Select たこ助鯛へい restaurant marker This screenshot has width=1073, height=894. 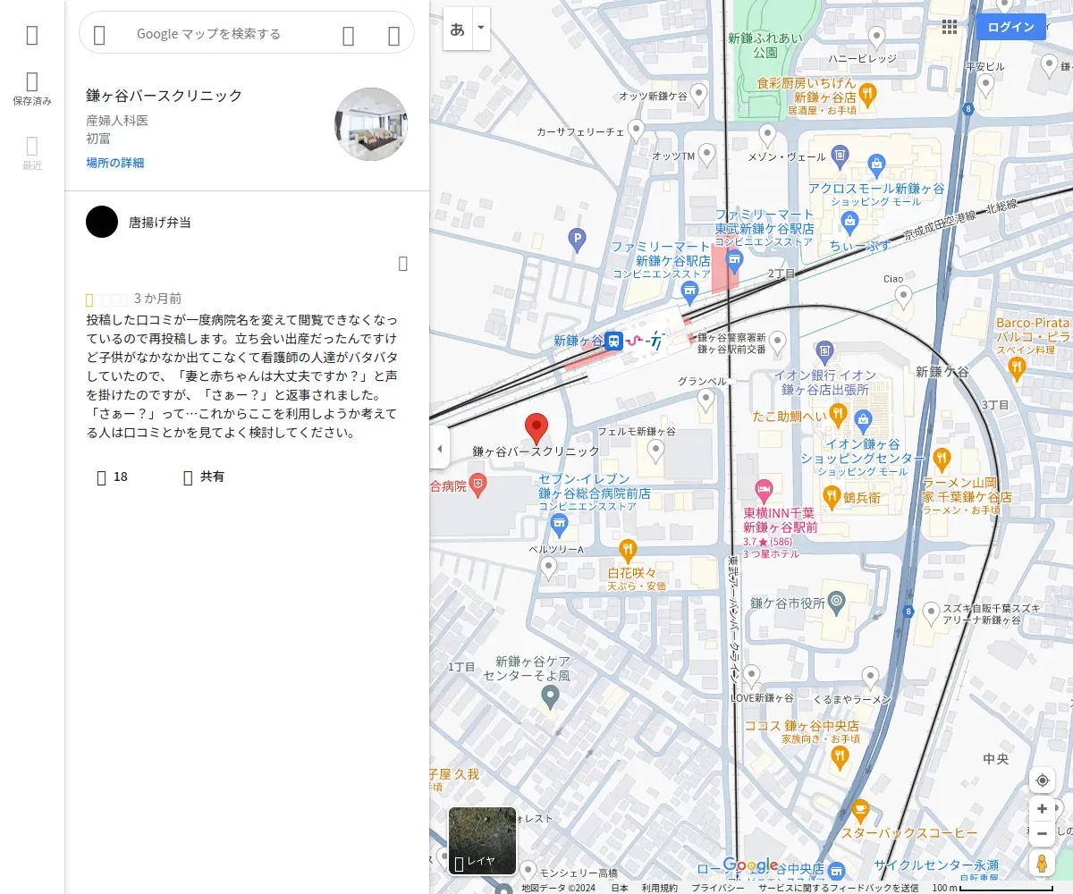838,414
